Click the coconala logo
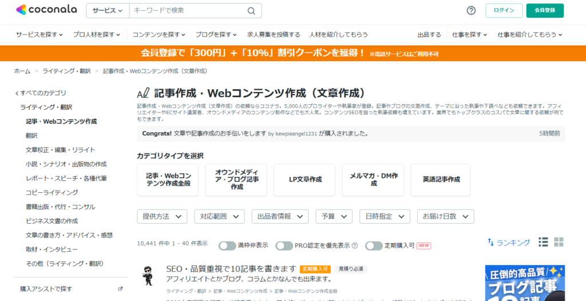This screenshot has height=301, width=586. pos(46,10)
